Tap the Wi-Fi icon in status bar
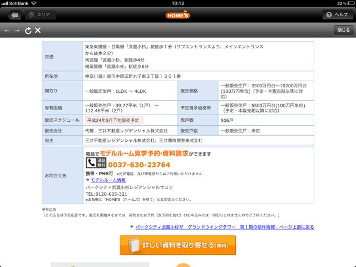Screen dimensions: 356x267 [34, 3]
